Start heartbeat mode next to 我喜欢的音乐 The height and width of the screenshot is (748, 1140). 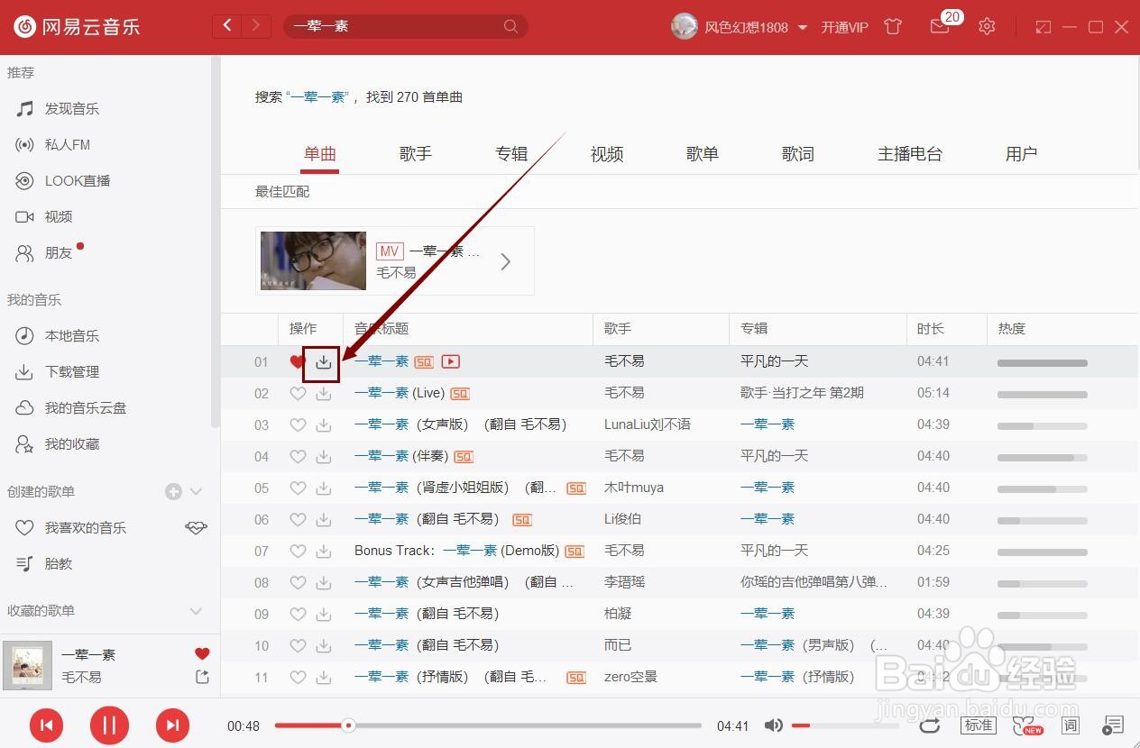point(196,528)
